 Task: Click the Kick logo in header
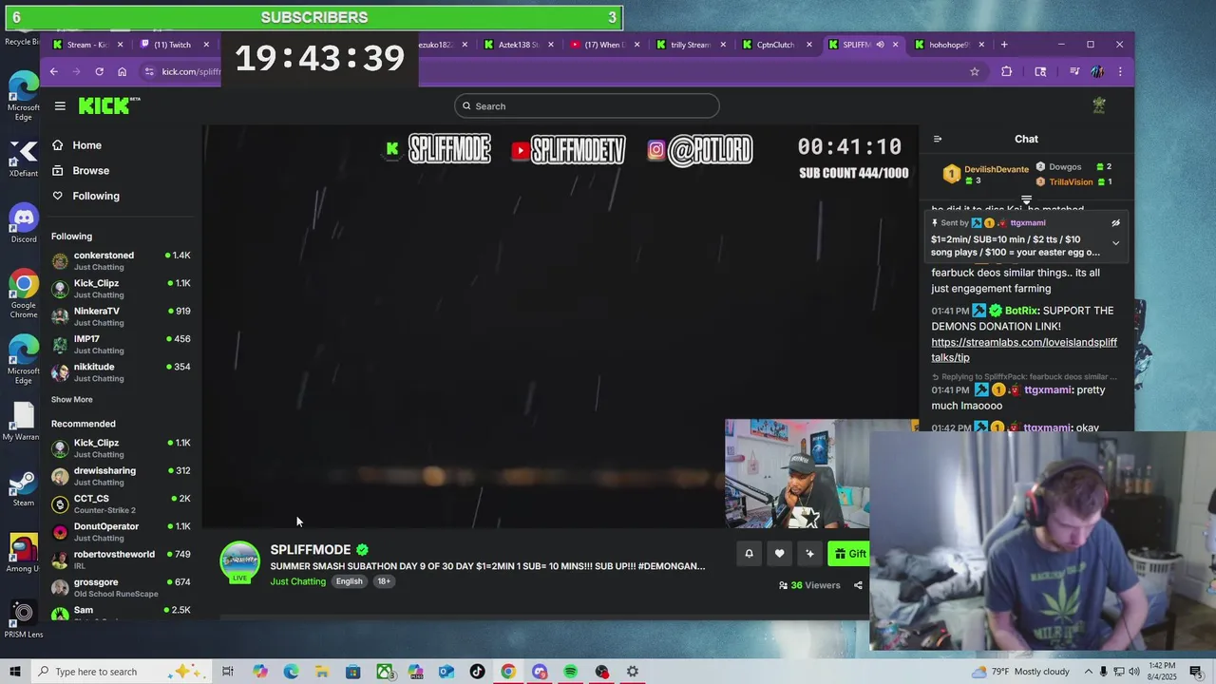click(108, 106)
